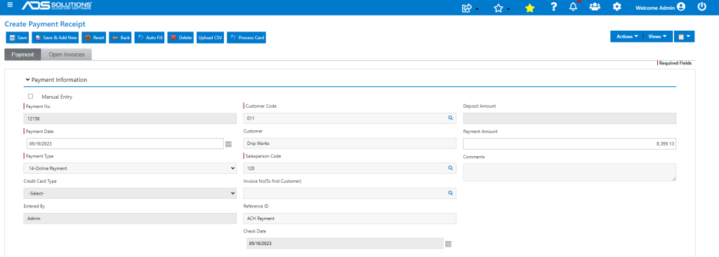The height and width of the screenshot is (257, 719).
Task: Open settings gear icon
Action: (617, 7)
